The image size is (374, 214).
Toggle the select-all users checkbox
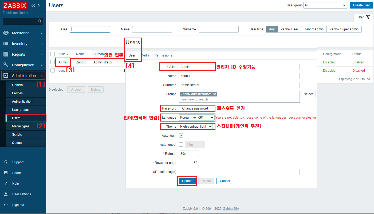[53, 54]
